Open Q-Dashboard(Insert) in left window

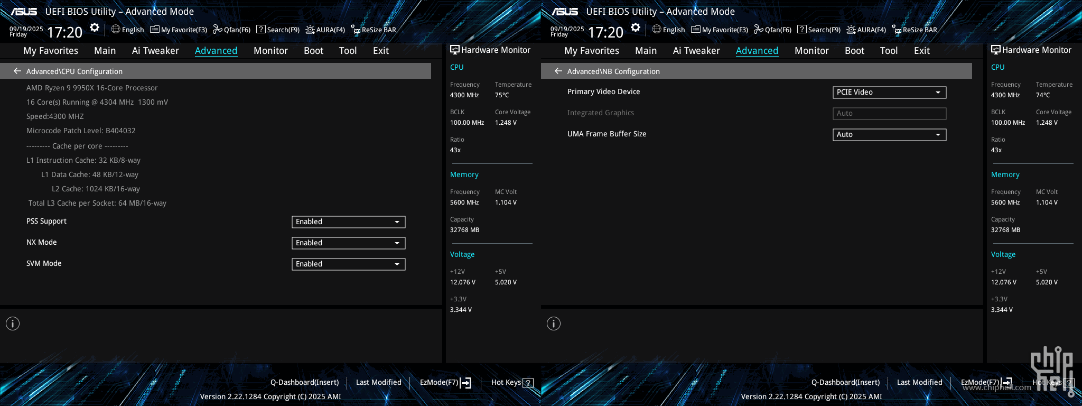(x=305, y=382)
